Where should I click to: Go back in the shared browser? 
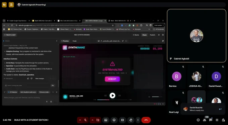[x=4, y=25]
